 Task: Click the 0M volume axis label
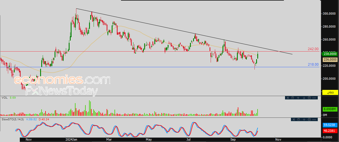coord(325,115)
